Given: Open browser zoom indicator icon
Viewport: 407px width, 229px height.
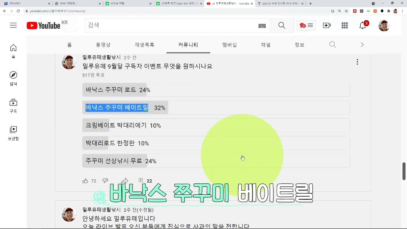Looking at the screenshot, I should (x=340, y=11).
